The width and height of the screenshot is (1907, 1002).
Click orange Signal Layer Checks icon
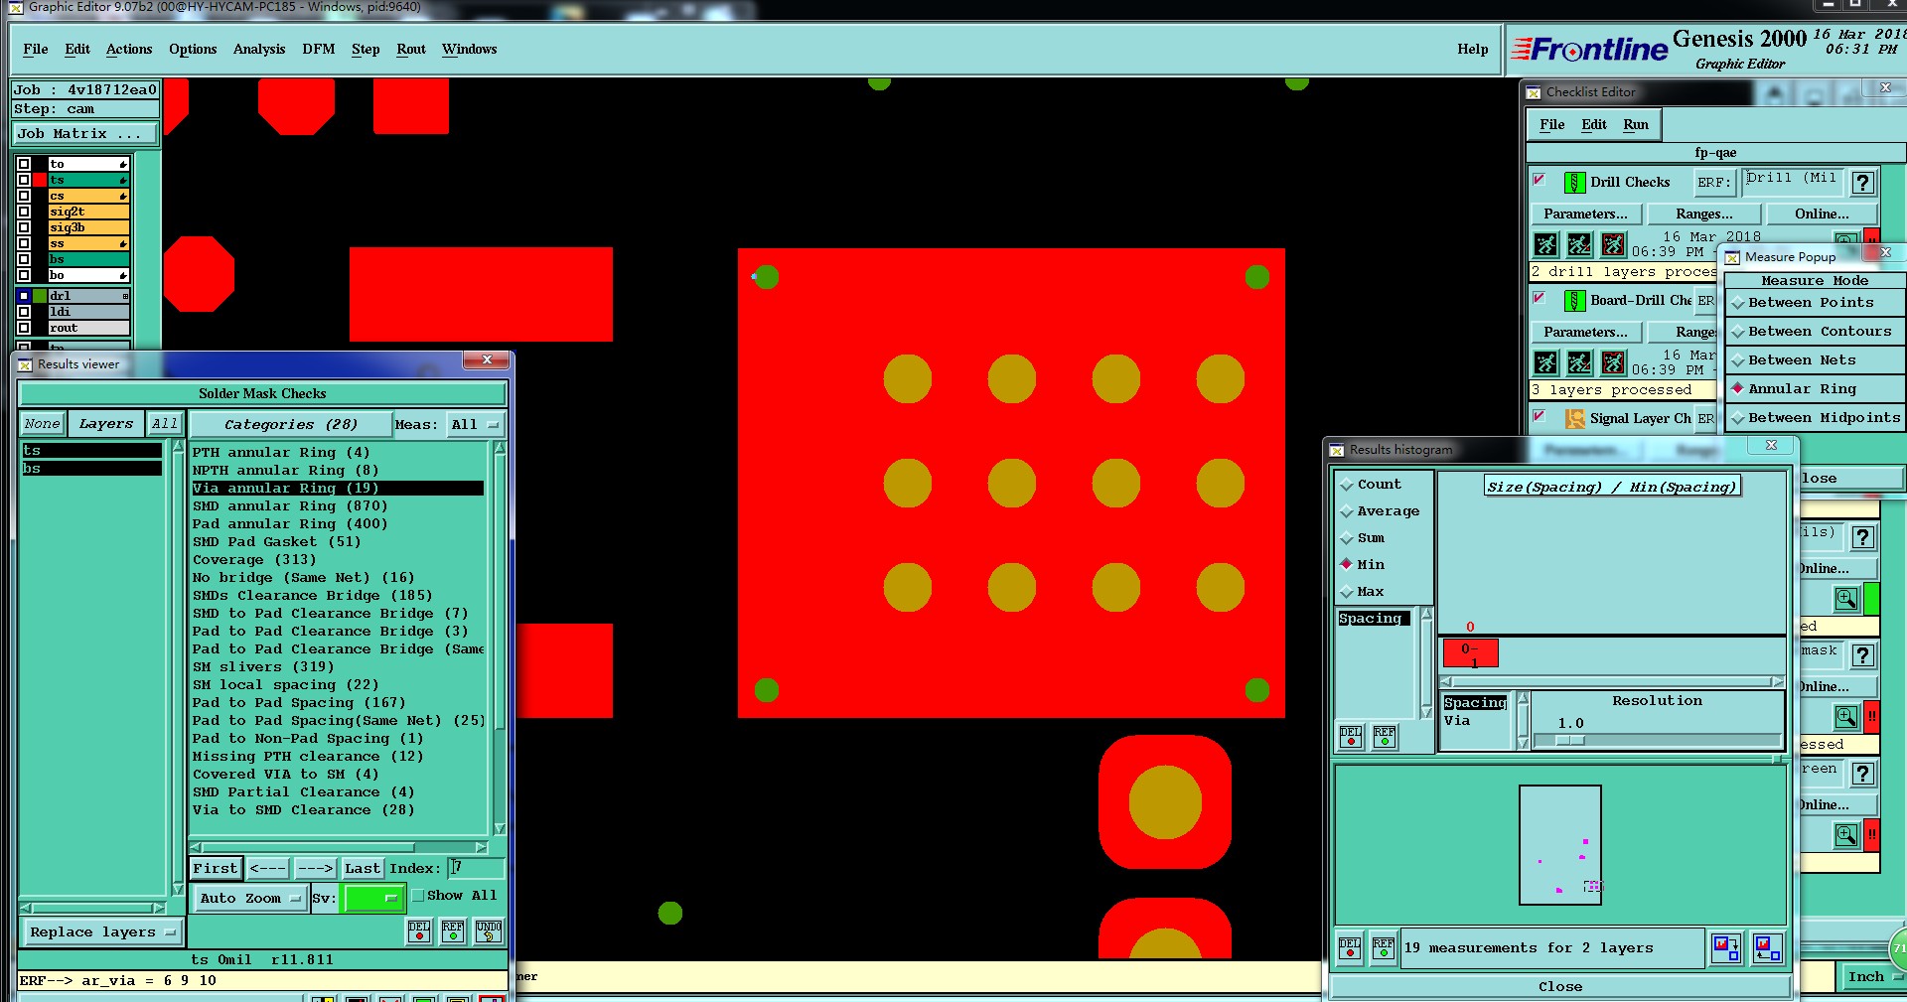[1574, 419]
